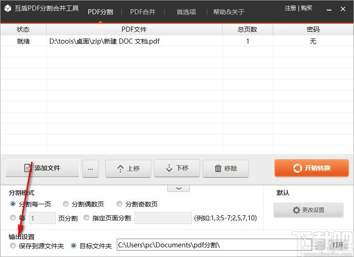
Task: Select the 分割偶数页 radio option
Action: point(66,204)
